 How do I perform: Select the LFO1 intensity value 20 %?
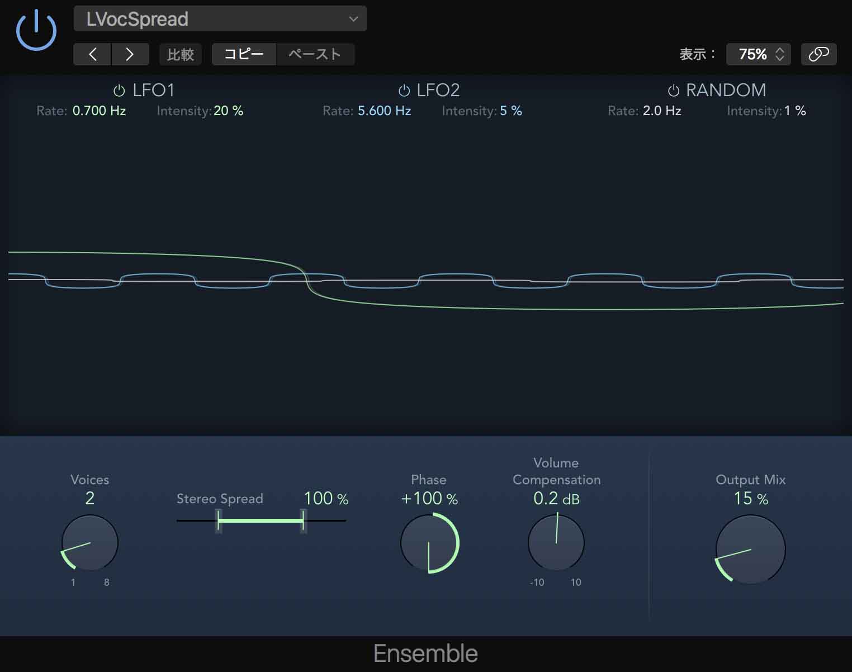pyautogui.click(x=229, y=111)
